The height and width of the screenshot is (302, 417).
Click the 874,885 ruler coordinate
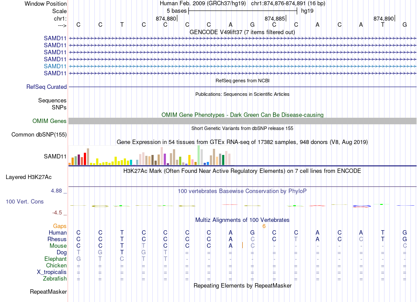tap(275, 18)
